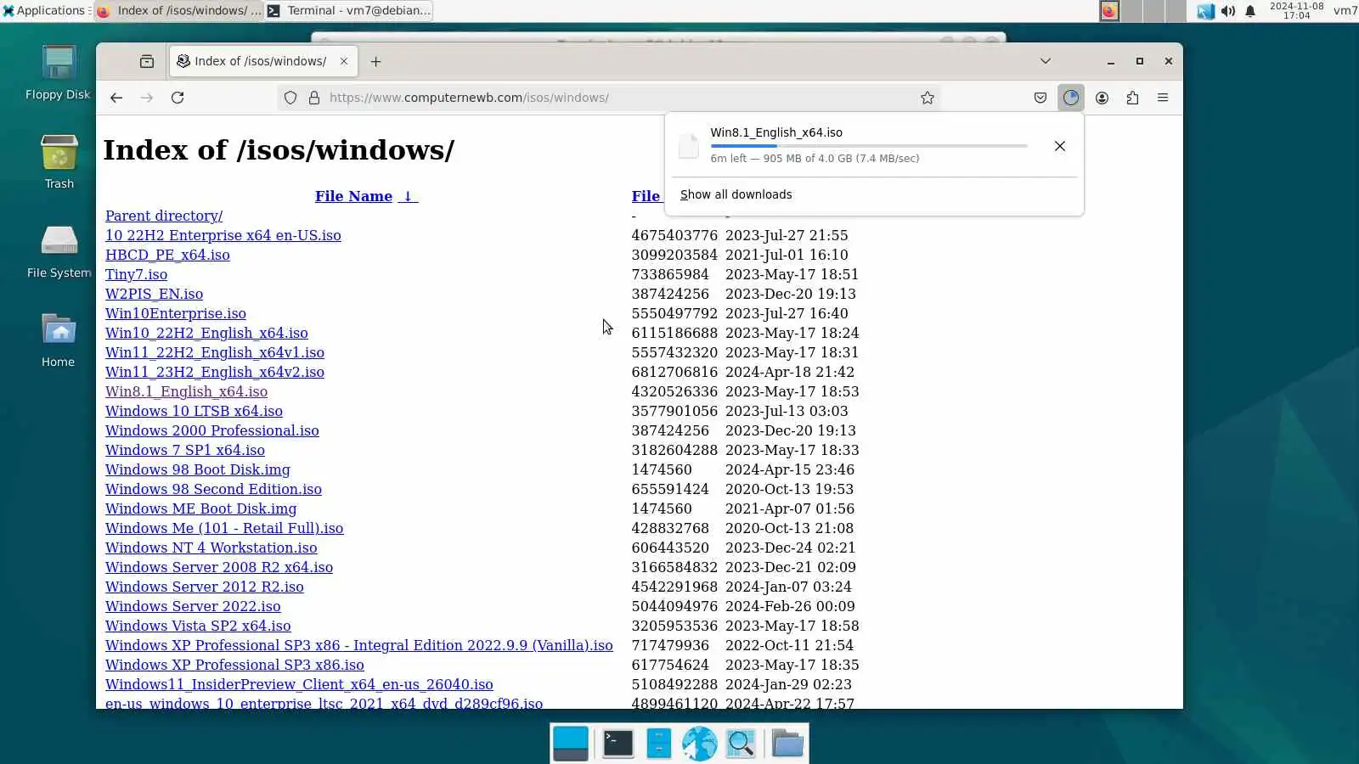Select the File System desktop icon
The height and width of the screenshot is (764, 1359).
(x=59, y=251)
